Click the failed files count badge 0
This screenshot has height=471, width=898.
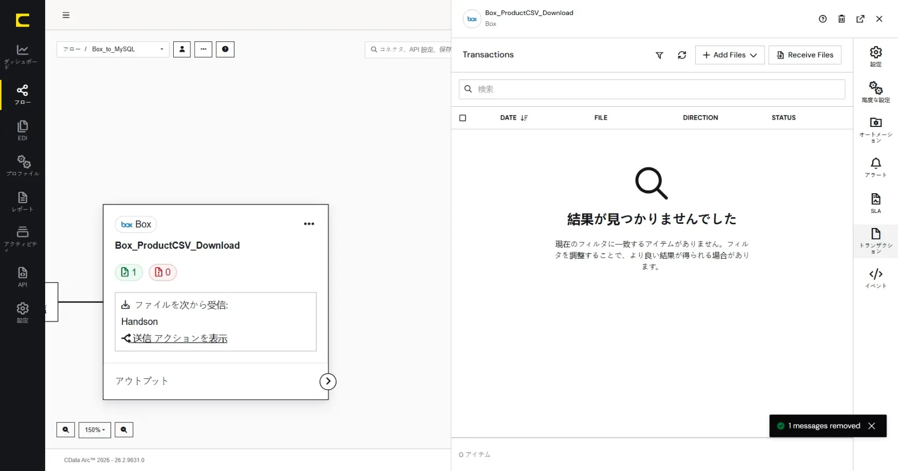[x=163, y=272]
